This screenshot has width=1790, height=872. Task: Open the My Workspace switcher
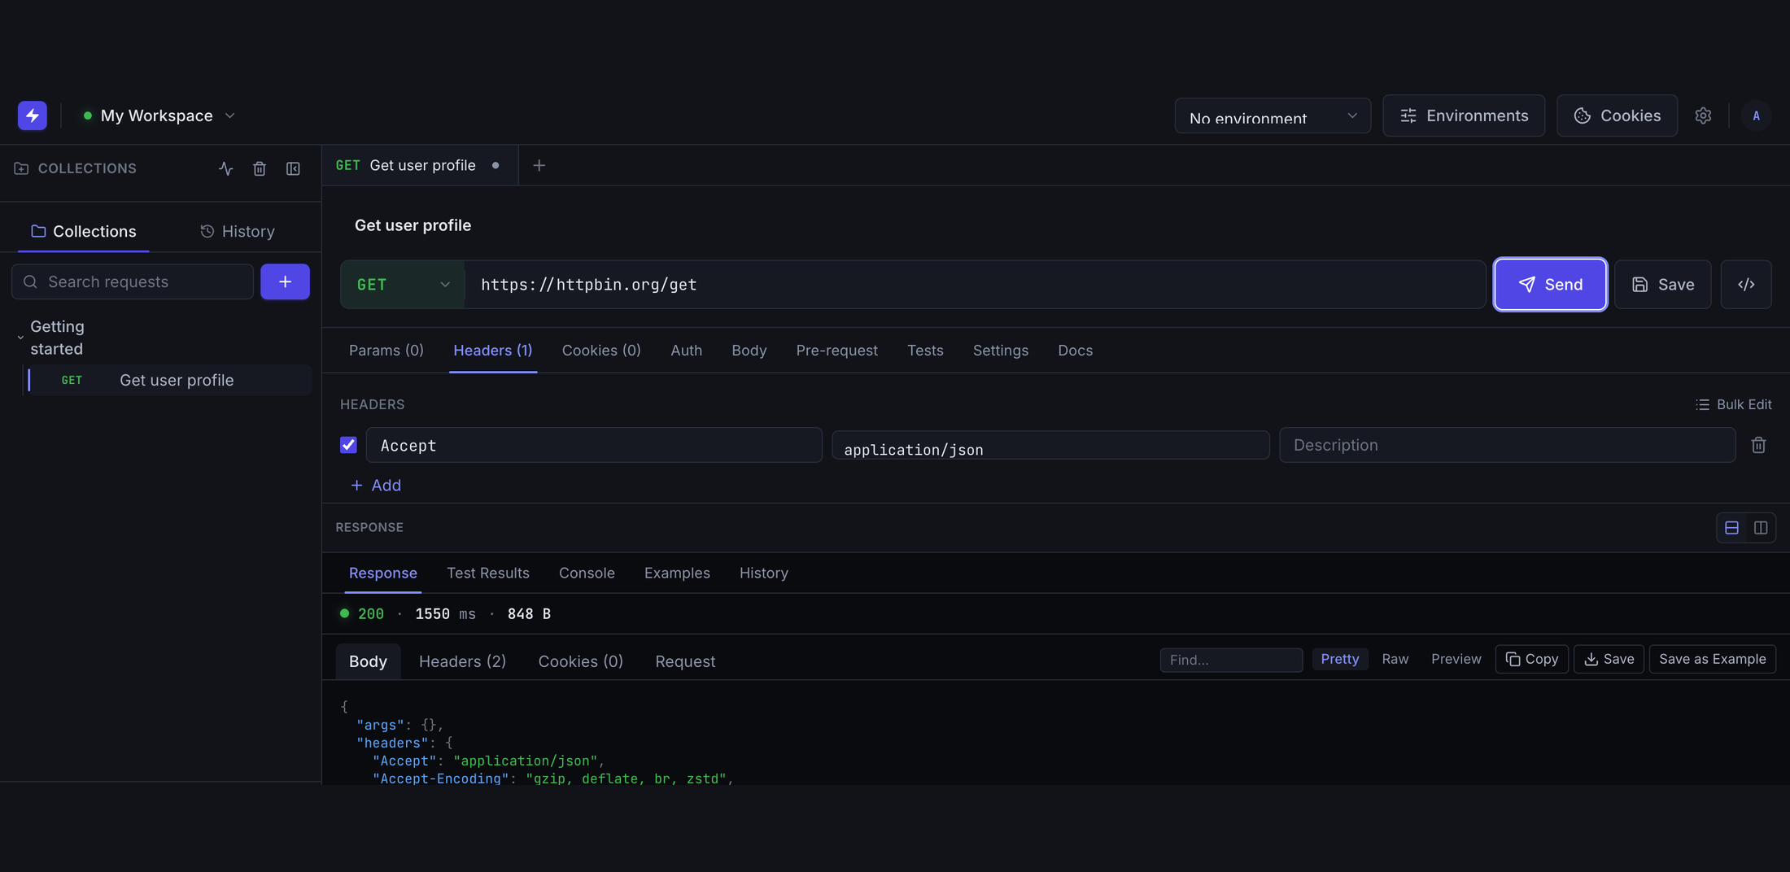click(159, 116)
